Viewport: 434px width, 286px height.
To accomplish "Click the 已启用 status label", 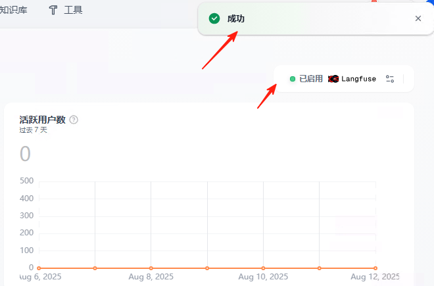I will coord(311,79).
